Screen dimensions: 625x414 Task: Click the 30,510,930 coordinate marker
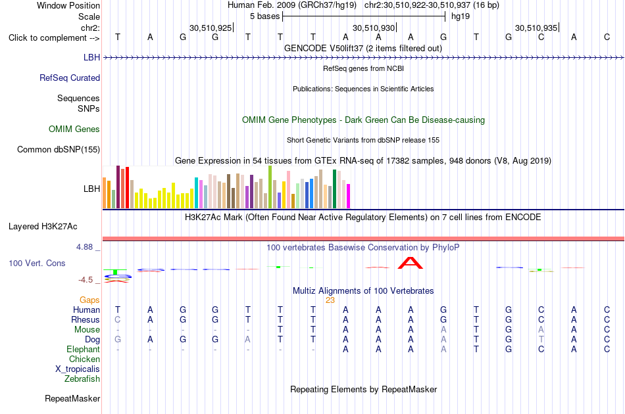tap(374, 28)
